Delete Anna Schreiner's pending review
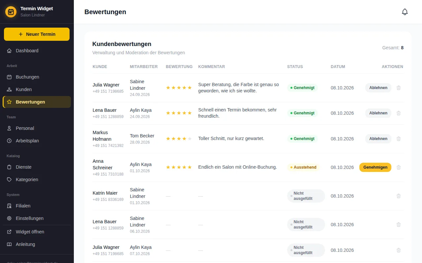 coord(399,167)
